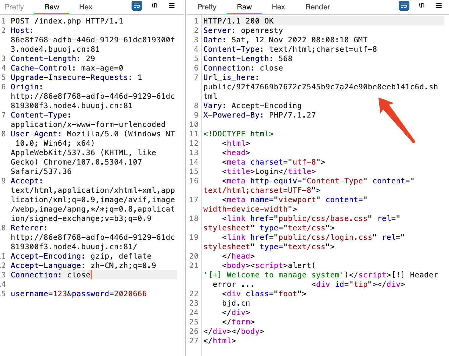This screenshot has height=356, width=449.
Task: Switch request view to Pretty tab
Action: pos(14,7)
